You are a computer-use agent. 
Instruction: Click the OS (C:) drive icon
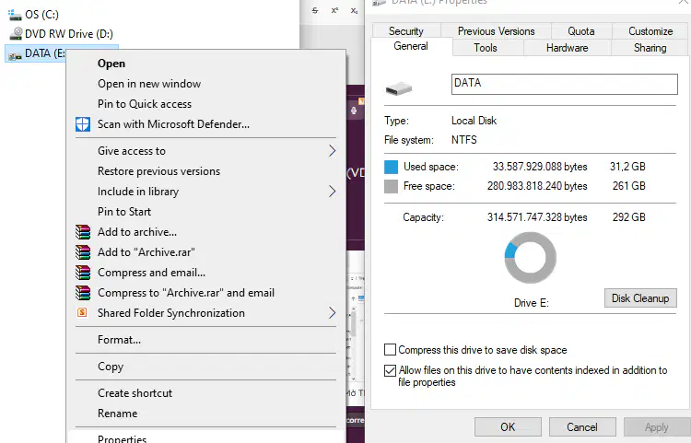tap(15, 15)
